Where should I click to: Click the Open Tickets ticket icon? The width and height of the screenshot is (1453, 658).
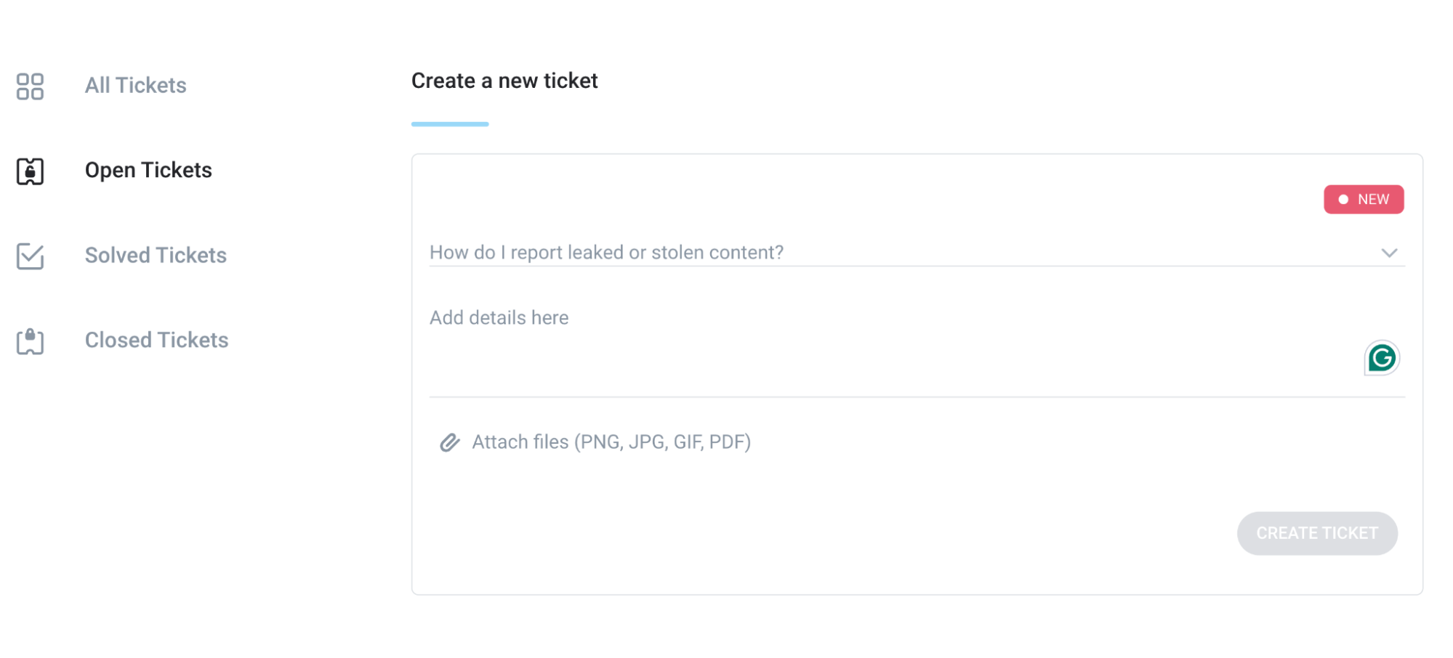pos(30,171)
